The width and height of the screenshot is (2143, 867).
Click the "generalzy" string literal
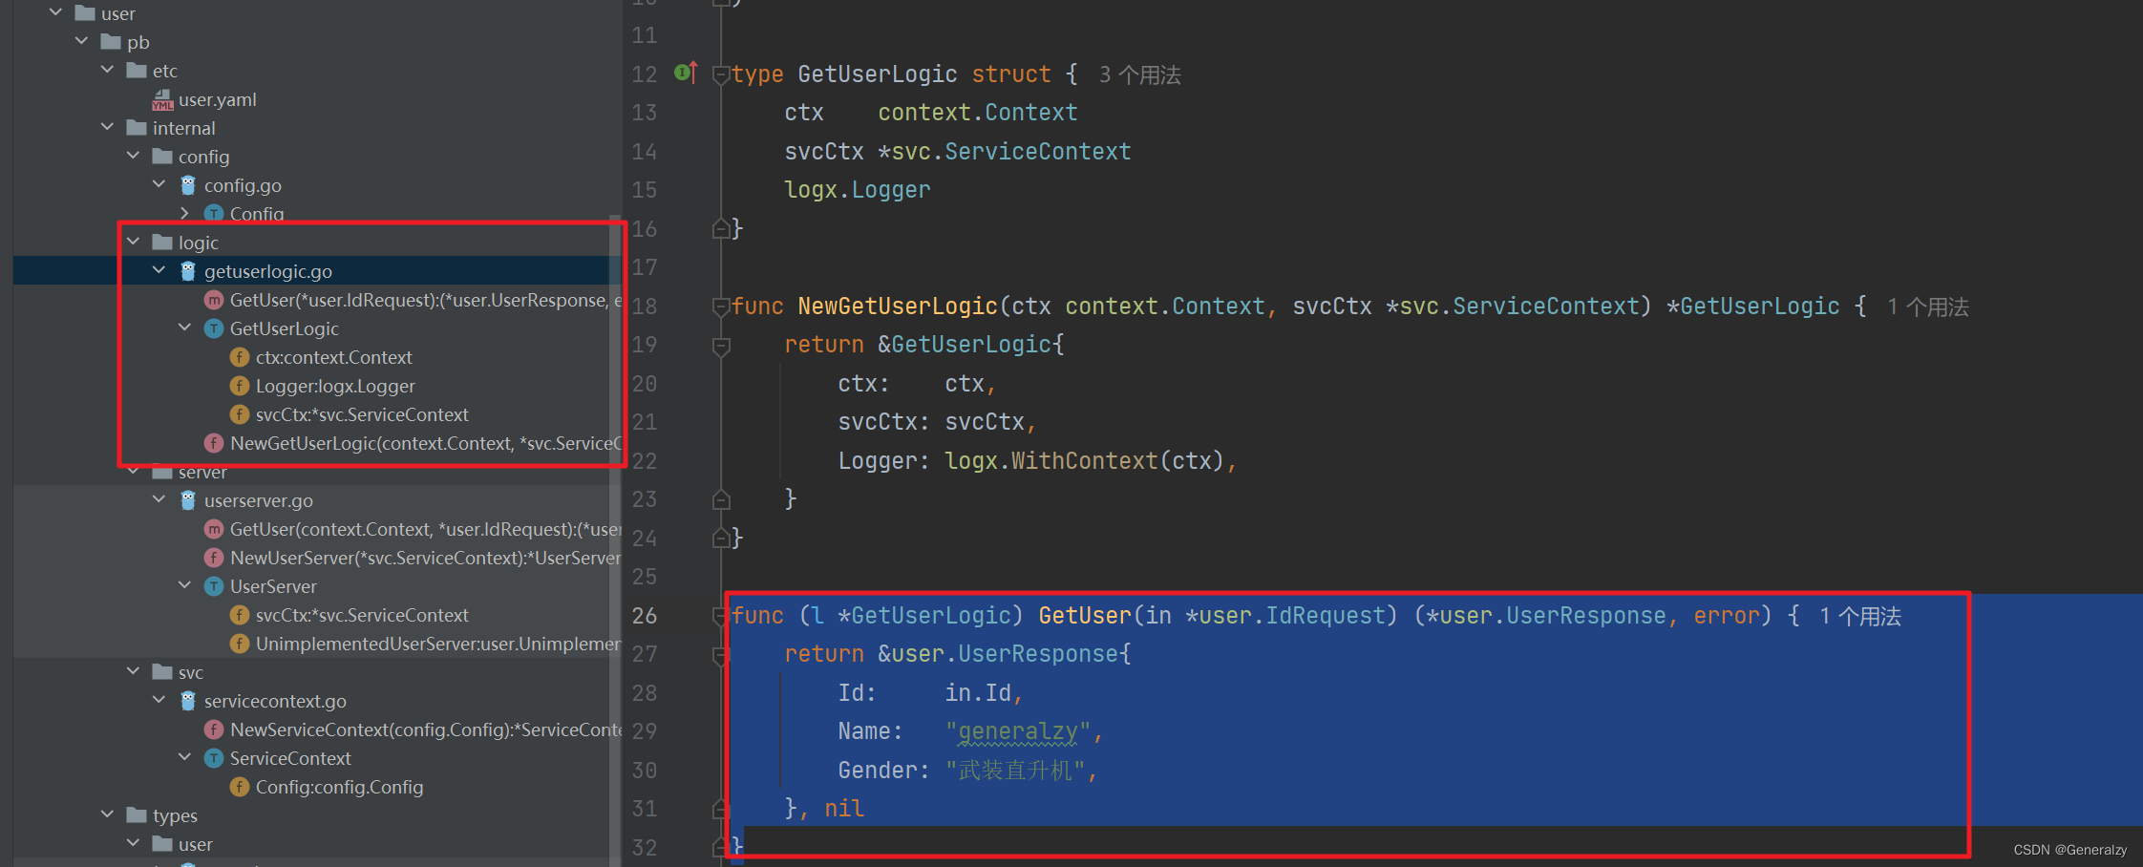(1017, 731)
